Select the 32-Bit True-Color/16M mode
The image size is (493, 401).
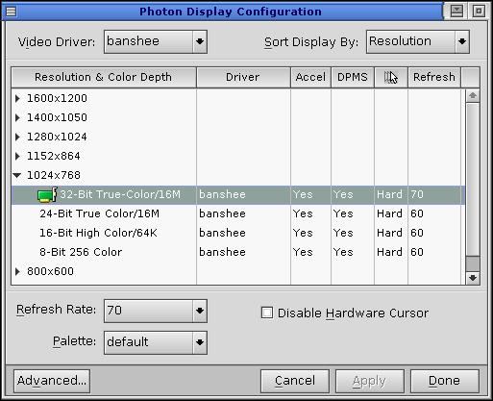point(237,194)
